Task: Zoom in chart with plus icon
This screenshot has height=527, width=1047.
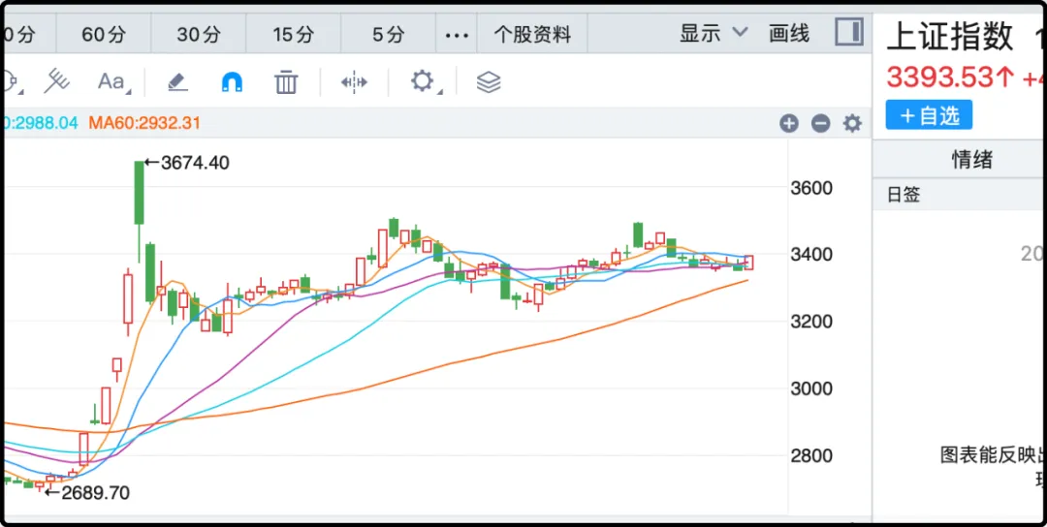Action: click(789, 123)
